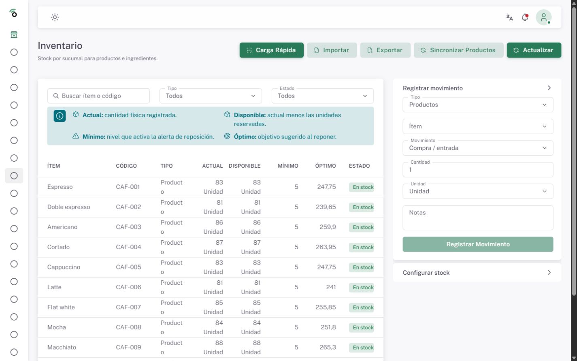Image resolution: width=577 pixels, height=361 pixels.
Task: Open the Ítem dropdown
Action: [478, 126]
